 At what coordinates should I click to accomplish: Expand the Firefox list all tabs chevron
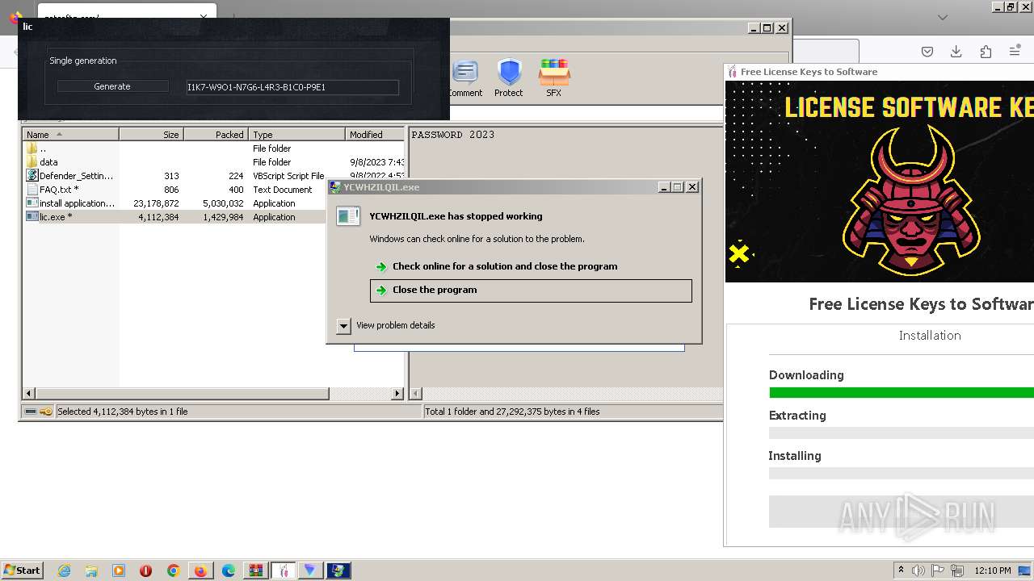tap(943, 17)
